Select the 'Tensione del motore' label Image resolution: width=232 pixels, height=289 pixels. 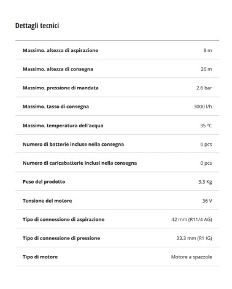click(47, 201)
